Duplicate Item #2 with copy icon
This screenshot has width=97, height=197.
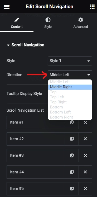click(x=72, y=139)
